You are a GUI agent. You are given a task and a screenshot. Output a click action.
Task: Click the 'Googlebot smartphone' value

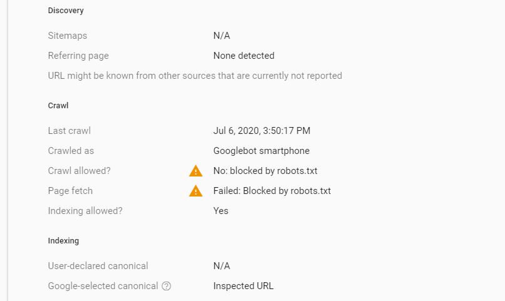click(x=261, y=151)
